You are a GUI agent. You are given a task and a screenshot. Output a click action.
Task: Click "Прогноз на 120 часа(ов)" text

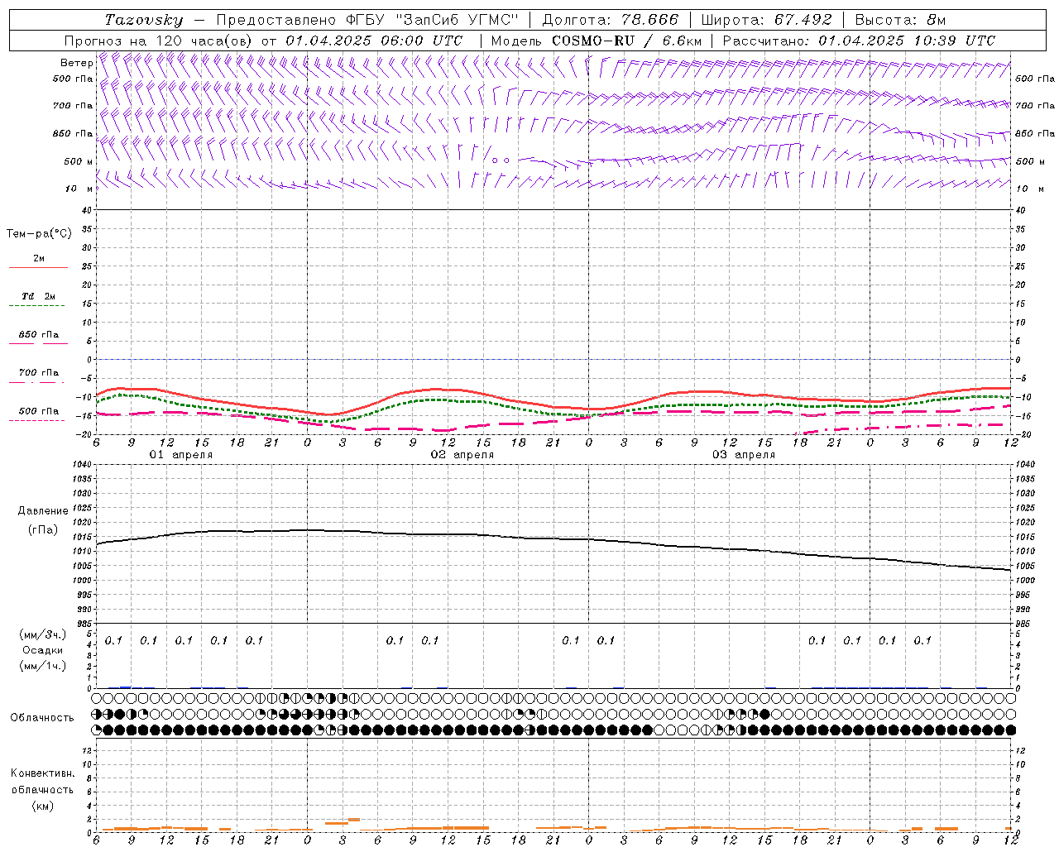[x=158, y=41]
